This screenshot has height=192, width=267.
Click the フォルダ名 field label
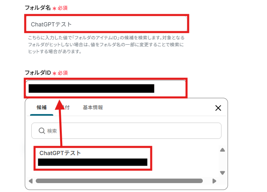38,8
